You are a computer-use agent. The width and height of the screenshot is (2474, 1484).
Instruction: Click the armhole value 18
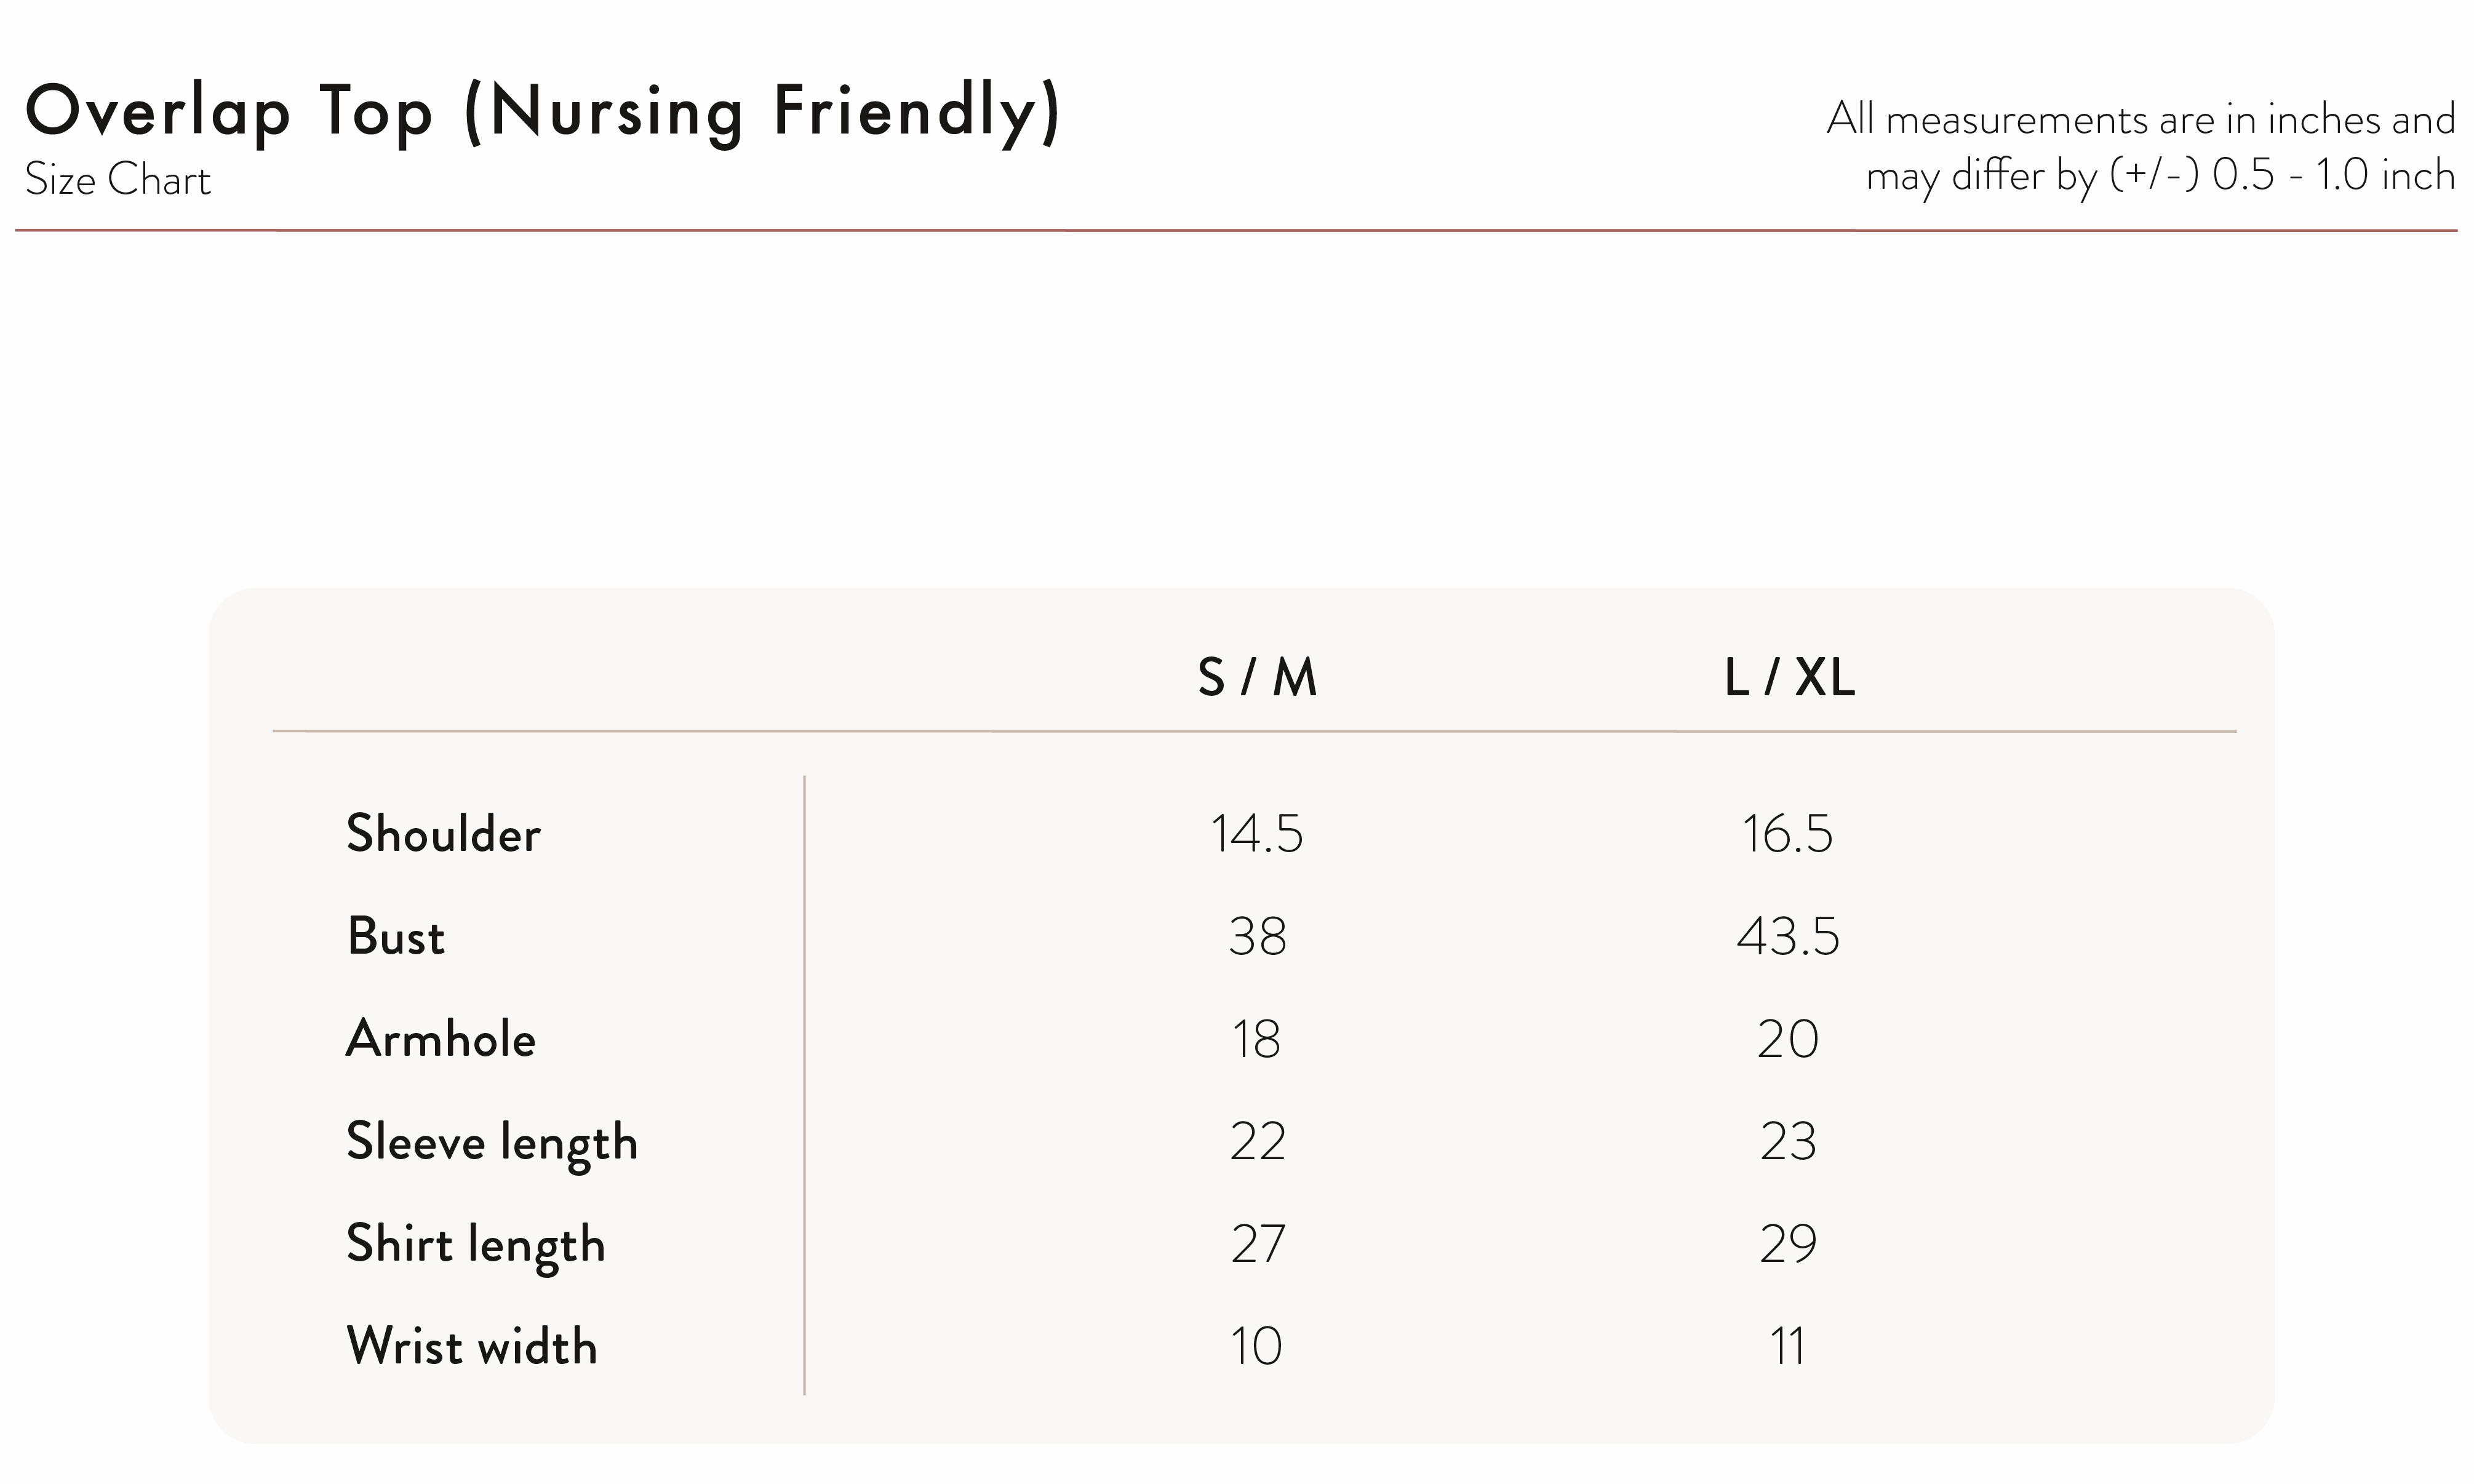[1256, 1040]
